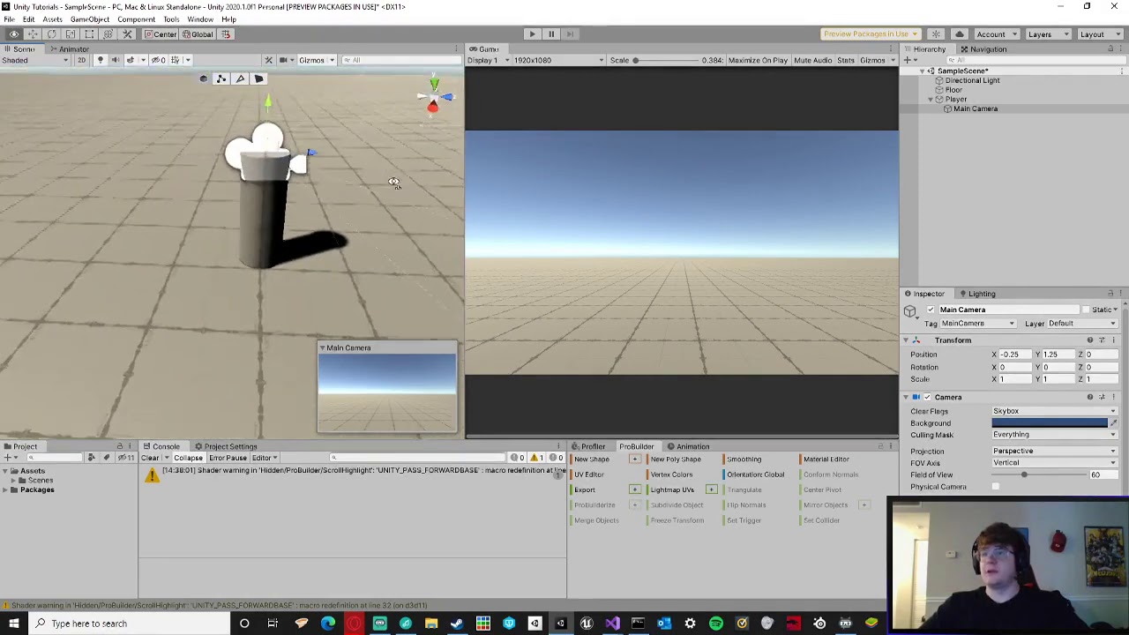The width and height of the screenshot is (1129, 635).
Task: Select the combined Transform tool
Action: click(108, 34)
